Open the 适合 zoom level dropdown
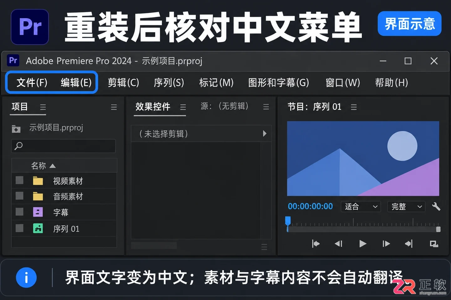 point(361,207)
